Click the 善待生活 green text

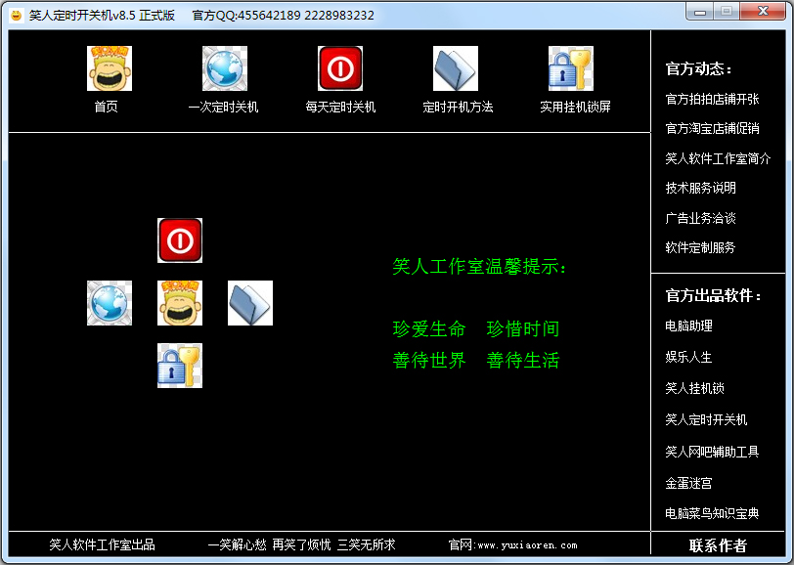(x=522, y=361)
